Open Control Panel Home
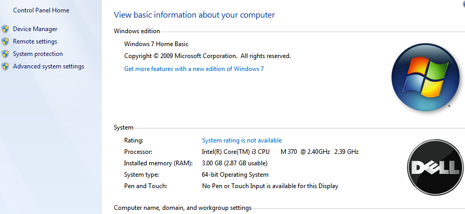Image resolution: width=465 pixels, height=214 pixels. click(x=41, y=10)
